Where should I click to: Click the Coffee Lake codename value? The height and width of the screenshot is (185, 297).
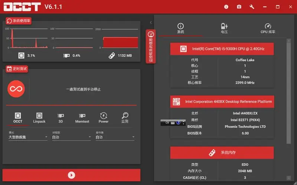click(x=245, y=60)
